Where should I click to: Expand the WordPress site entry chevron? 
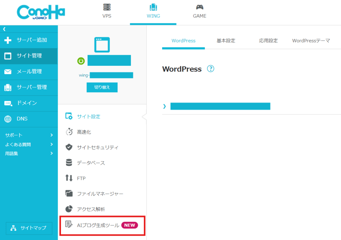164,106
